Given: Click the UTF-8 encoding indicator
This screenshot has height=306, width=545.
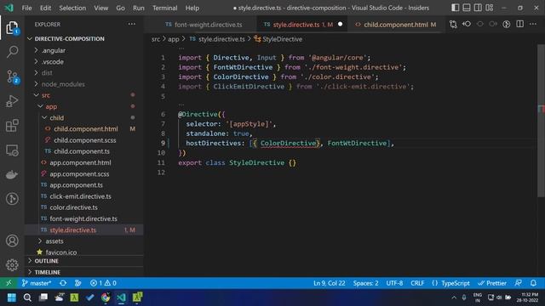Looking at the screenshot, I should pos(394,283).
